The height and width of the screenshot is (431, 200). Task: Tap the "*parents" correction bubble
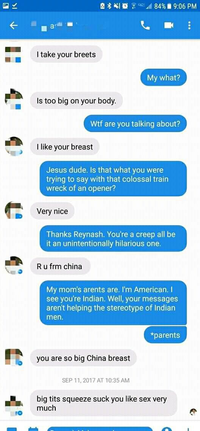coord(165,335)
